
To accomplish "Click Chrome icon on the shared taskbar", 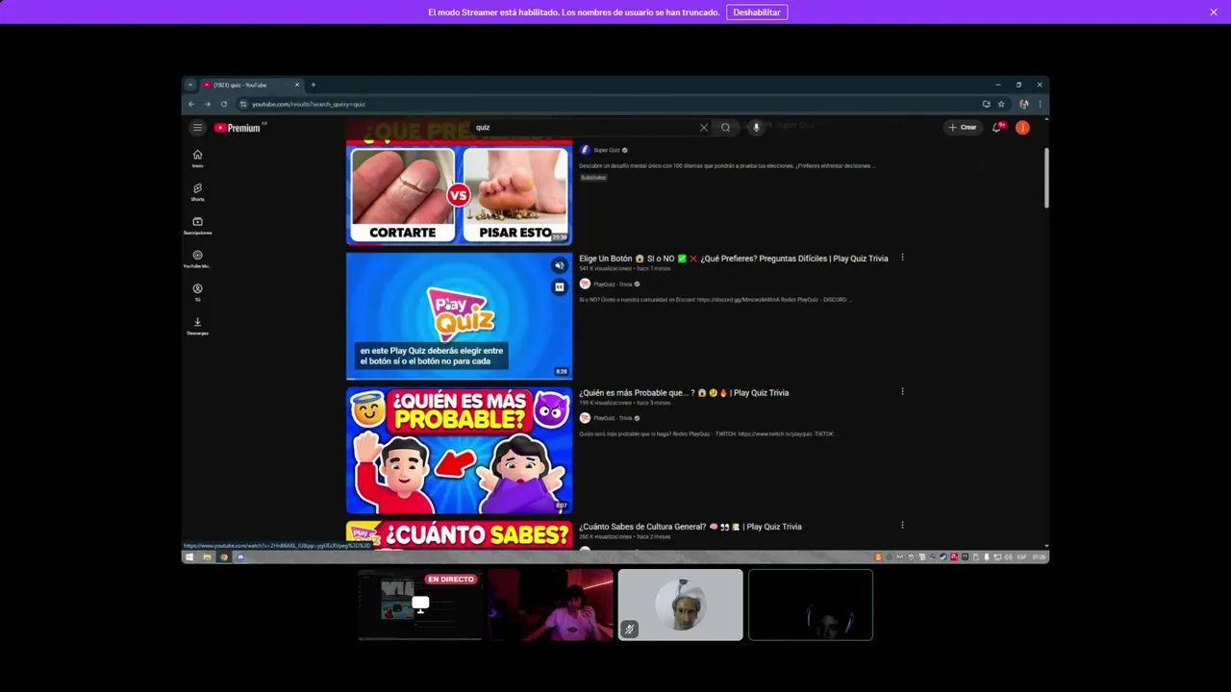I will (x=223, y=557).
